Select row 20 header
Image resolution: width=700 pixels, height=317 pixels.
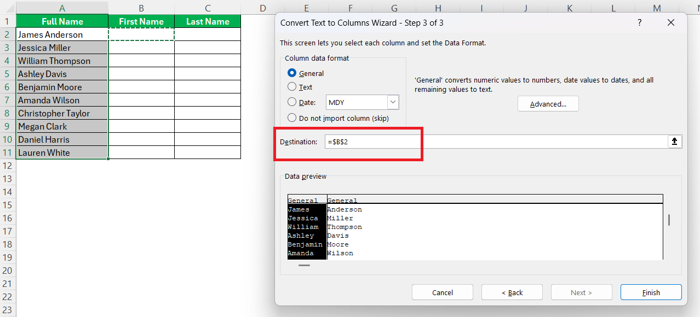pos(8,271)
